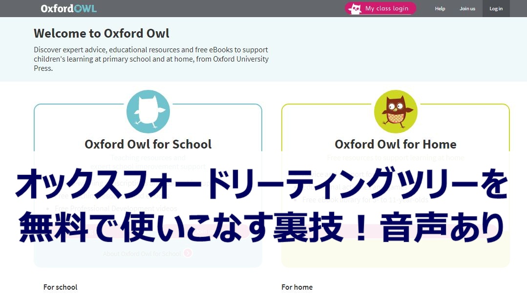Select the For home footer heading

[x=297, y=287]
